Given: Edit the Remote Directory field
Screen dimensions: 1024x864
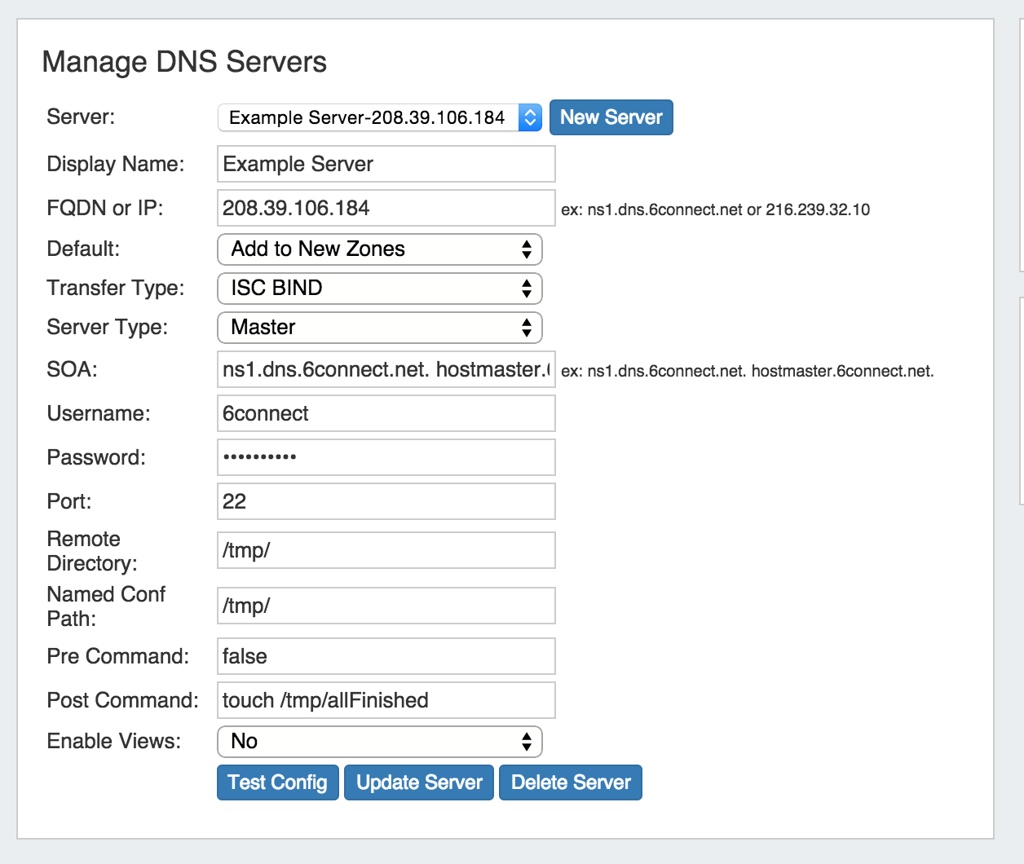Looking at the screenshot, I should point(386,550).
